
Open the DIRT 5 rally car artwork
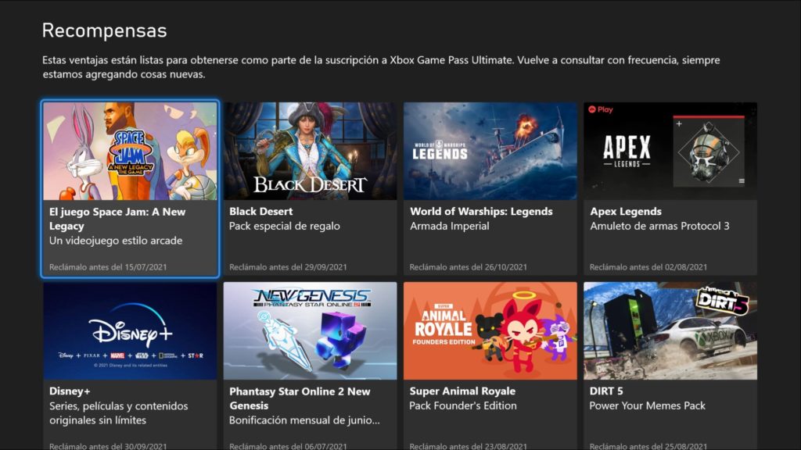pyautogui.click(x=670, y=330)
